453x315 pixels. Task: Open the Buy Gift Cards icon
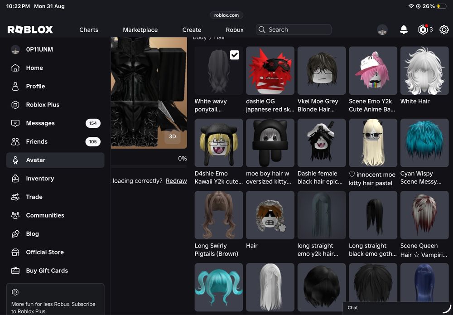coord(15,271)
